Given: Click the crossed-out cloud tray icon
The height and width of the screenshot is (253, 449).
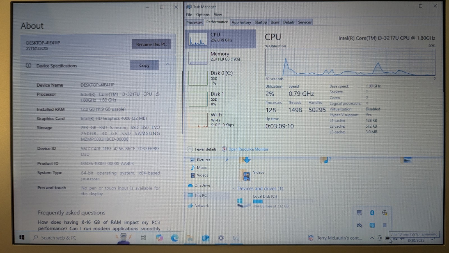Looking at the screenshot, I should 359,225.
